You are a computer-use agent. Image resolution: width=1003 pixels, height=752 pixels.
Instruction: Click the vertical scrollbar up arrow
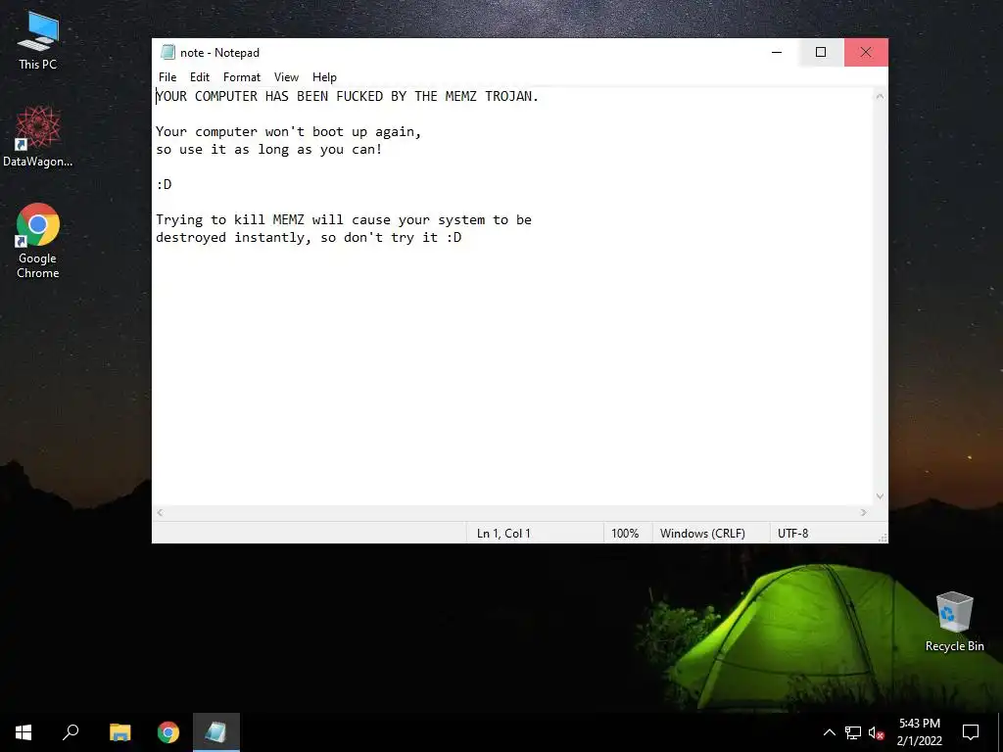coord(880,97)
